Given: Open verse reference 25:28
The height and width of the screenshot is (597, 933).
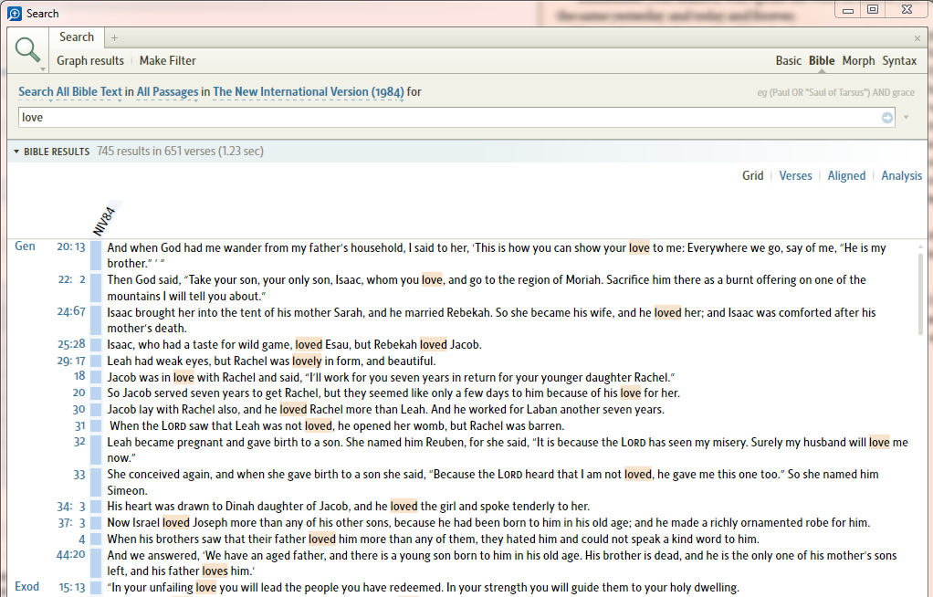Looking at the screenshot, I should pos(71,344).
